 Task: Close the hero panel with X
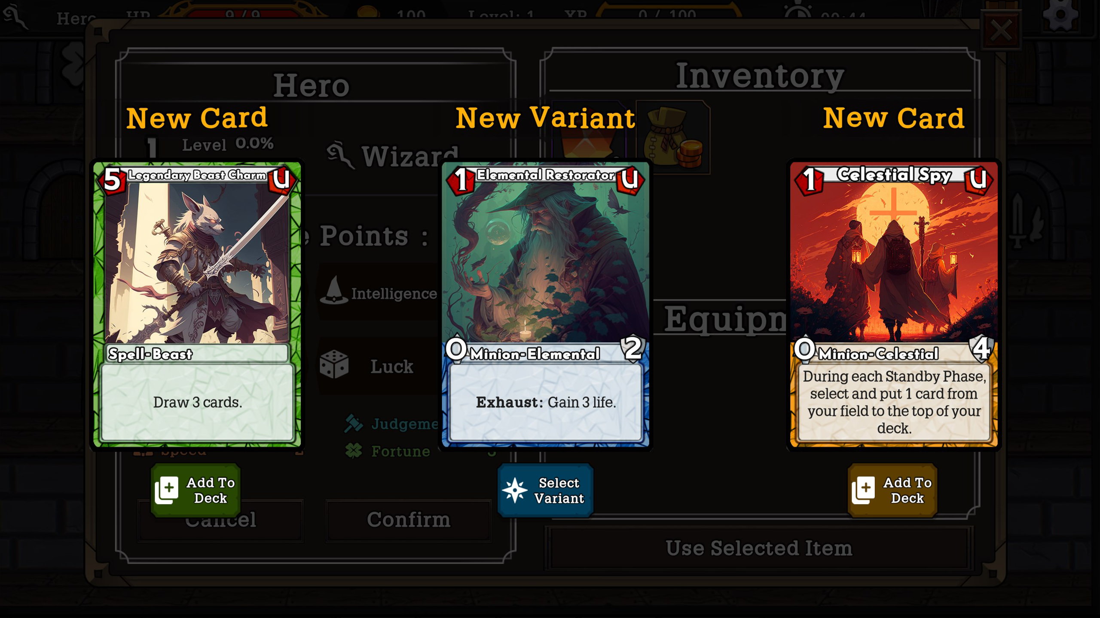1002,30
